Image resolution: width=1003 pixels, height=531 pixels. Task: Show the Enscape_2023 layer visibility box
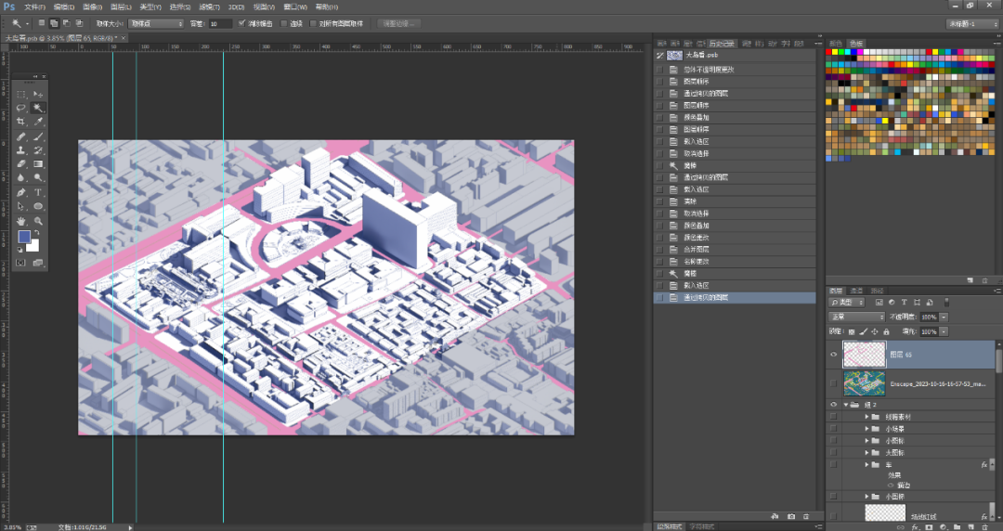833,383
